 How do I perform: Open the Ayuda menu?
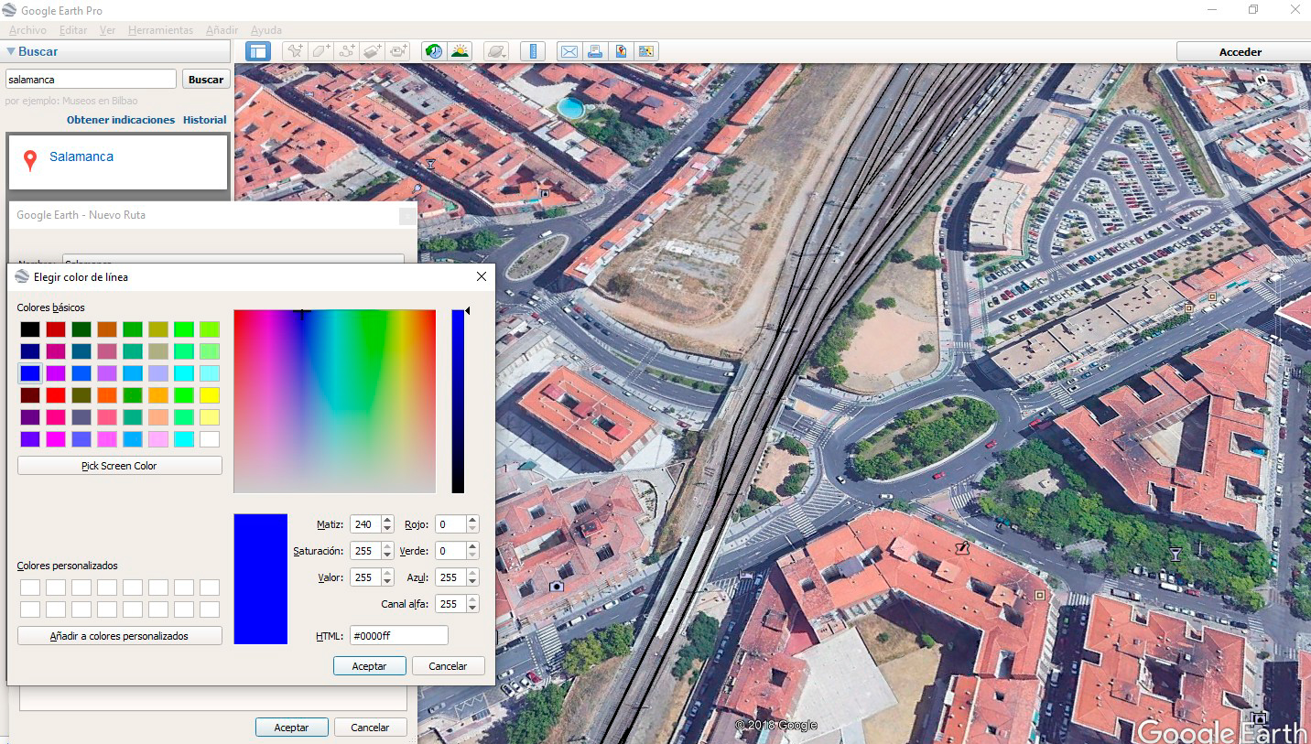[x=266, y=30]
